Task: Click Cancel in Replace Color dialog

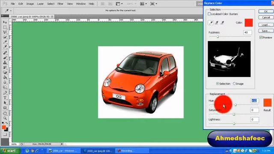Action: point(266,17)
